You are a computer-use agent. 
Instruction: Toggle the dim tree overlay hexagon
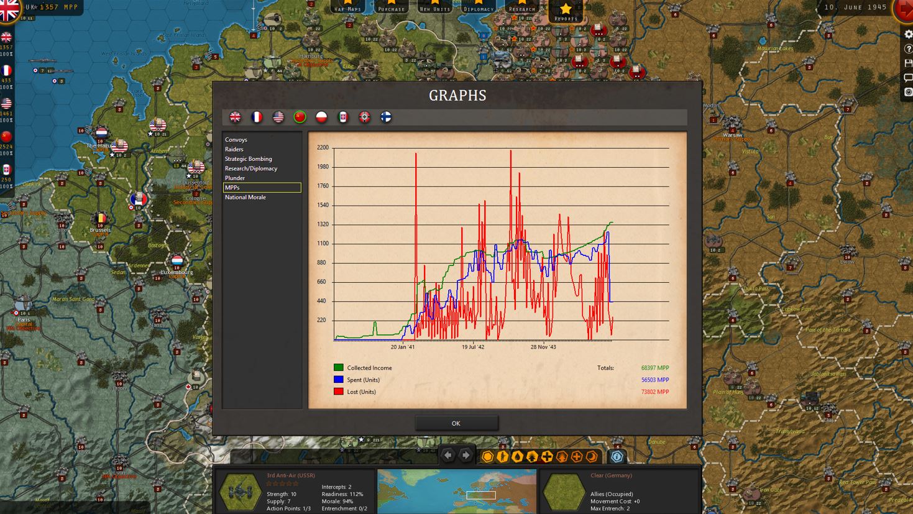pos(562,457)
